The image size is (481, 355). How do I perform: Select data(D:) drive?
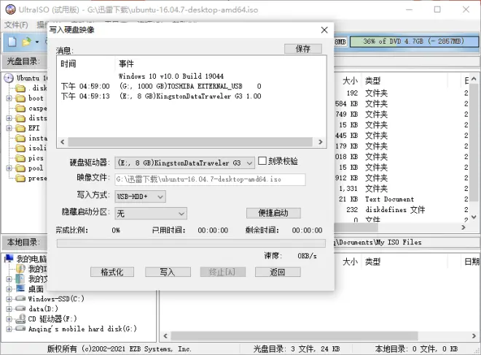click(x=37, y=308)
